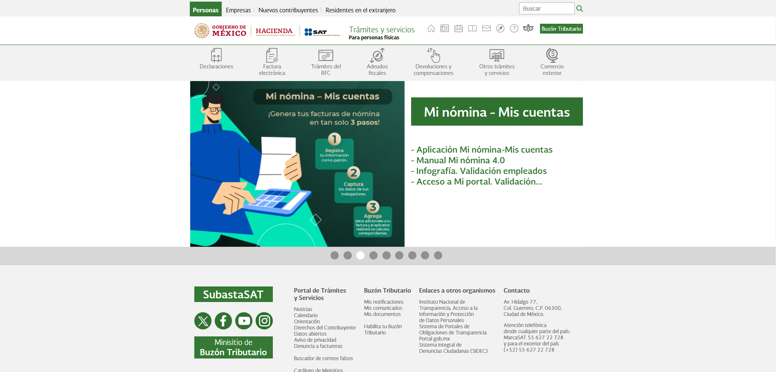The height and width of the screenshot is (372, 776).
Task: Click the owl icon in header
Action: pyautogui.click(x=528, y=28)
